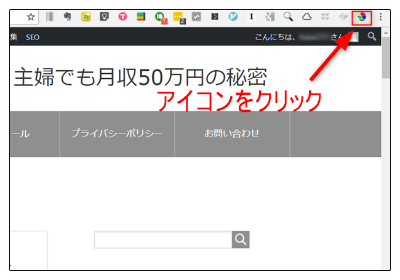This screenshot has height=280, width=400.
Task: Click the bookmark star icon
Action: [31, 17]
